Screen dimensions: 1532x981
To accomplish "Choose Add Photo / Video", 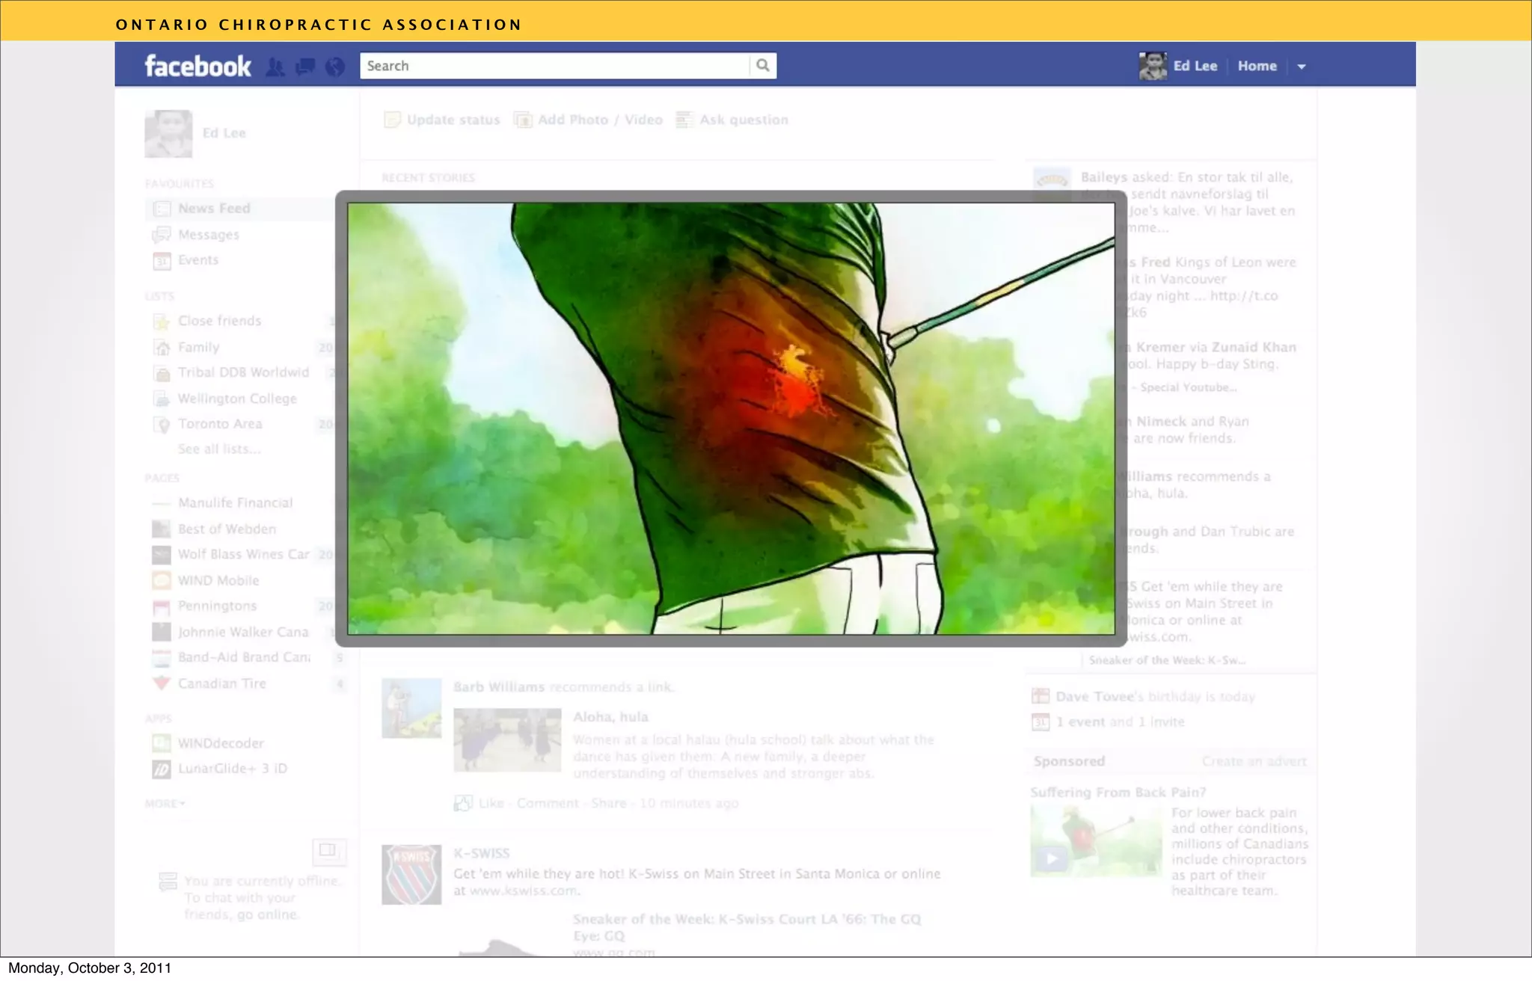I will tap(599, 120).
